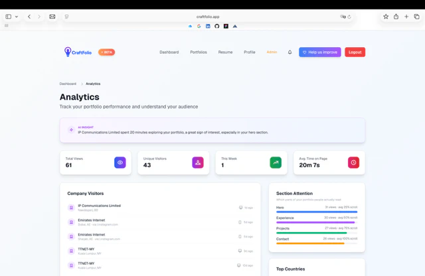The width and height of the screenshot is (425, 276).
Task: Go forward with the browser forward arrow
Action: 39,17
